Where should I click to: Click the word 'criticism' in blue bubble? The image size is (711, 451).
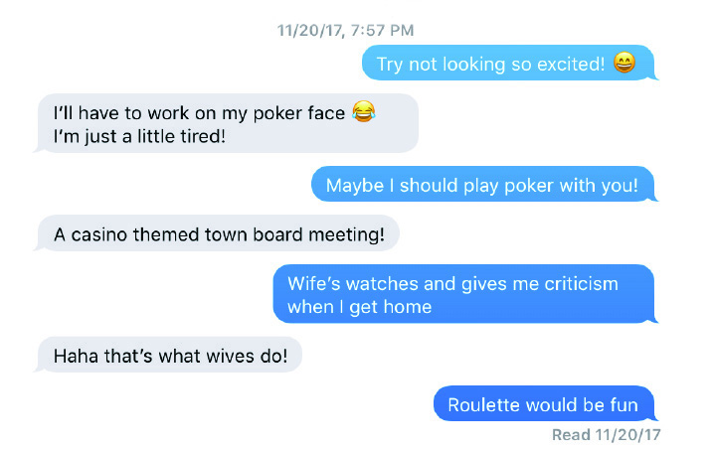582,284
